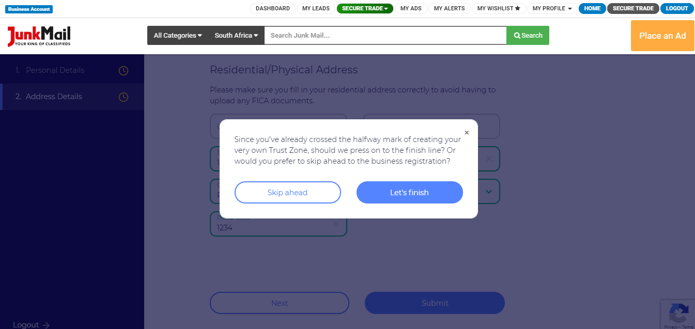Open the Dashboard menu item
This screenshot has width=695, height=329.
coord(272,8)
